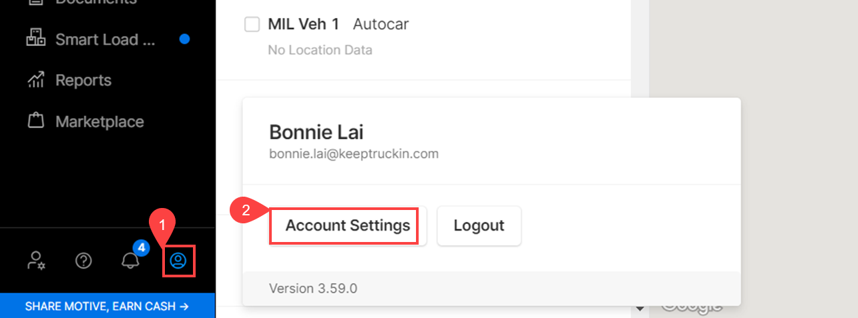Screen dimensions: 858x318
Task: Open the help question mark icon
Action: click(83, 261)
